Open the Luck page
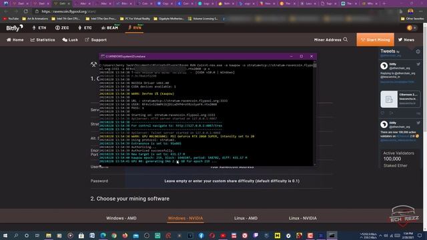427x240 pixels. (x=70, y=40)
